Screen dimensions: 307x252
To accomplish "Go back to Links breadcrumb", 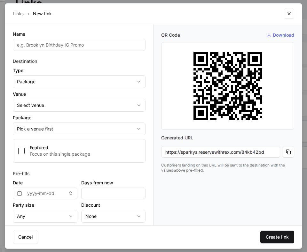I will click(18, 14).
